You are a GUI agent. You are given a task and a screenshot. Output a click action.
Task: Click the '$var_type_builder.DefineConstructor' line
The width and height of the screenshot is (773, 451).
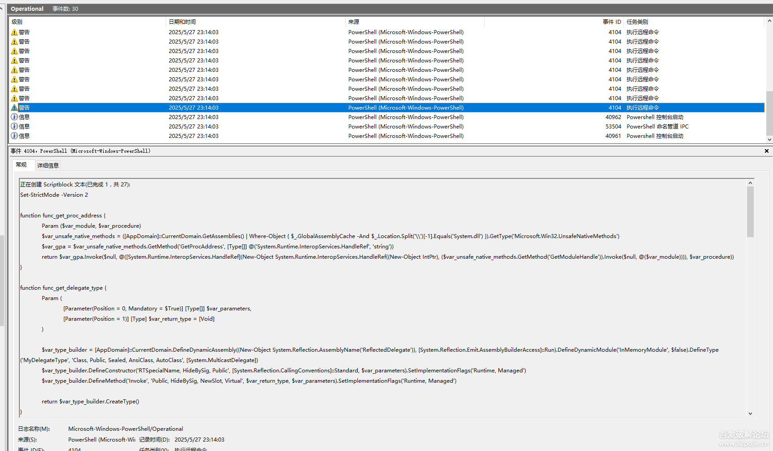click(284, 371)
